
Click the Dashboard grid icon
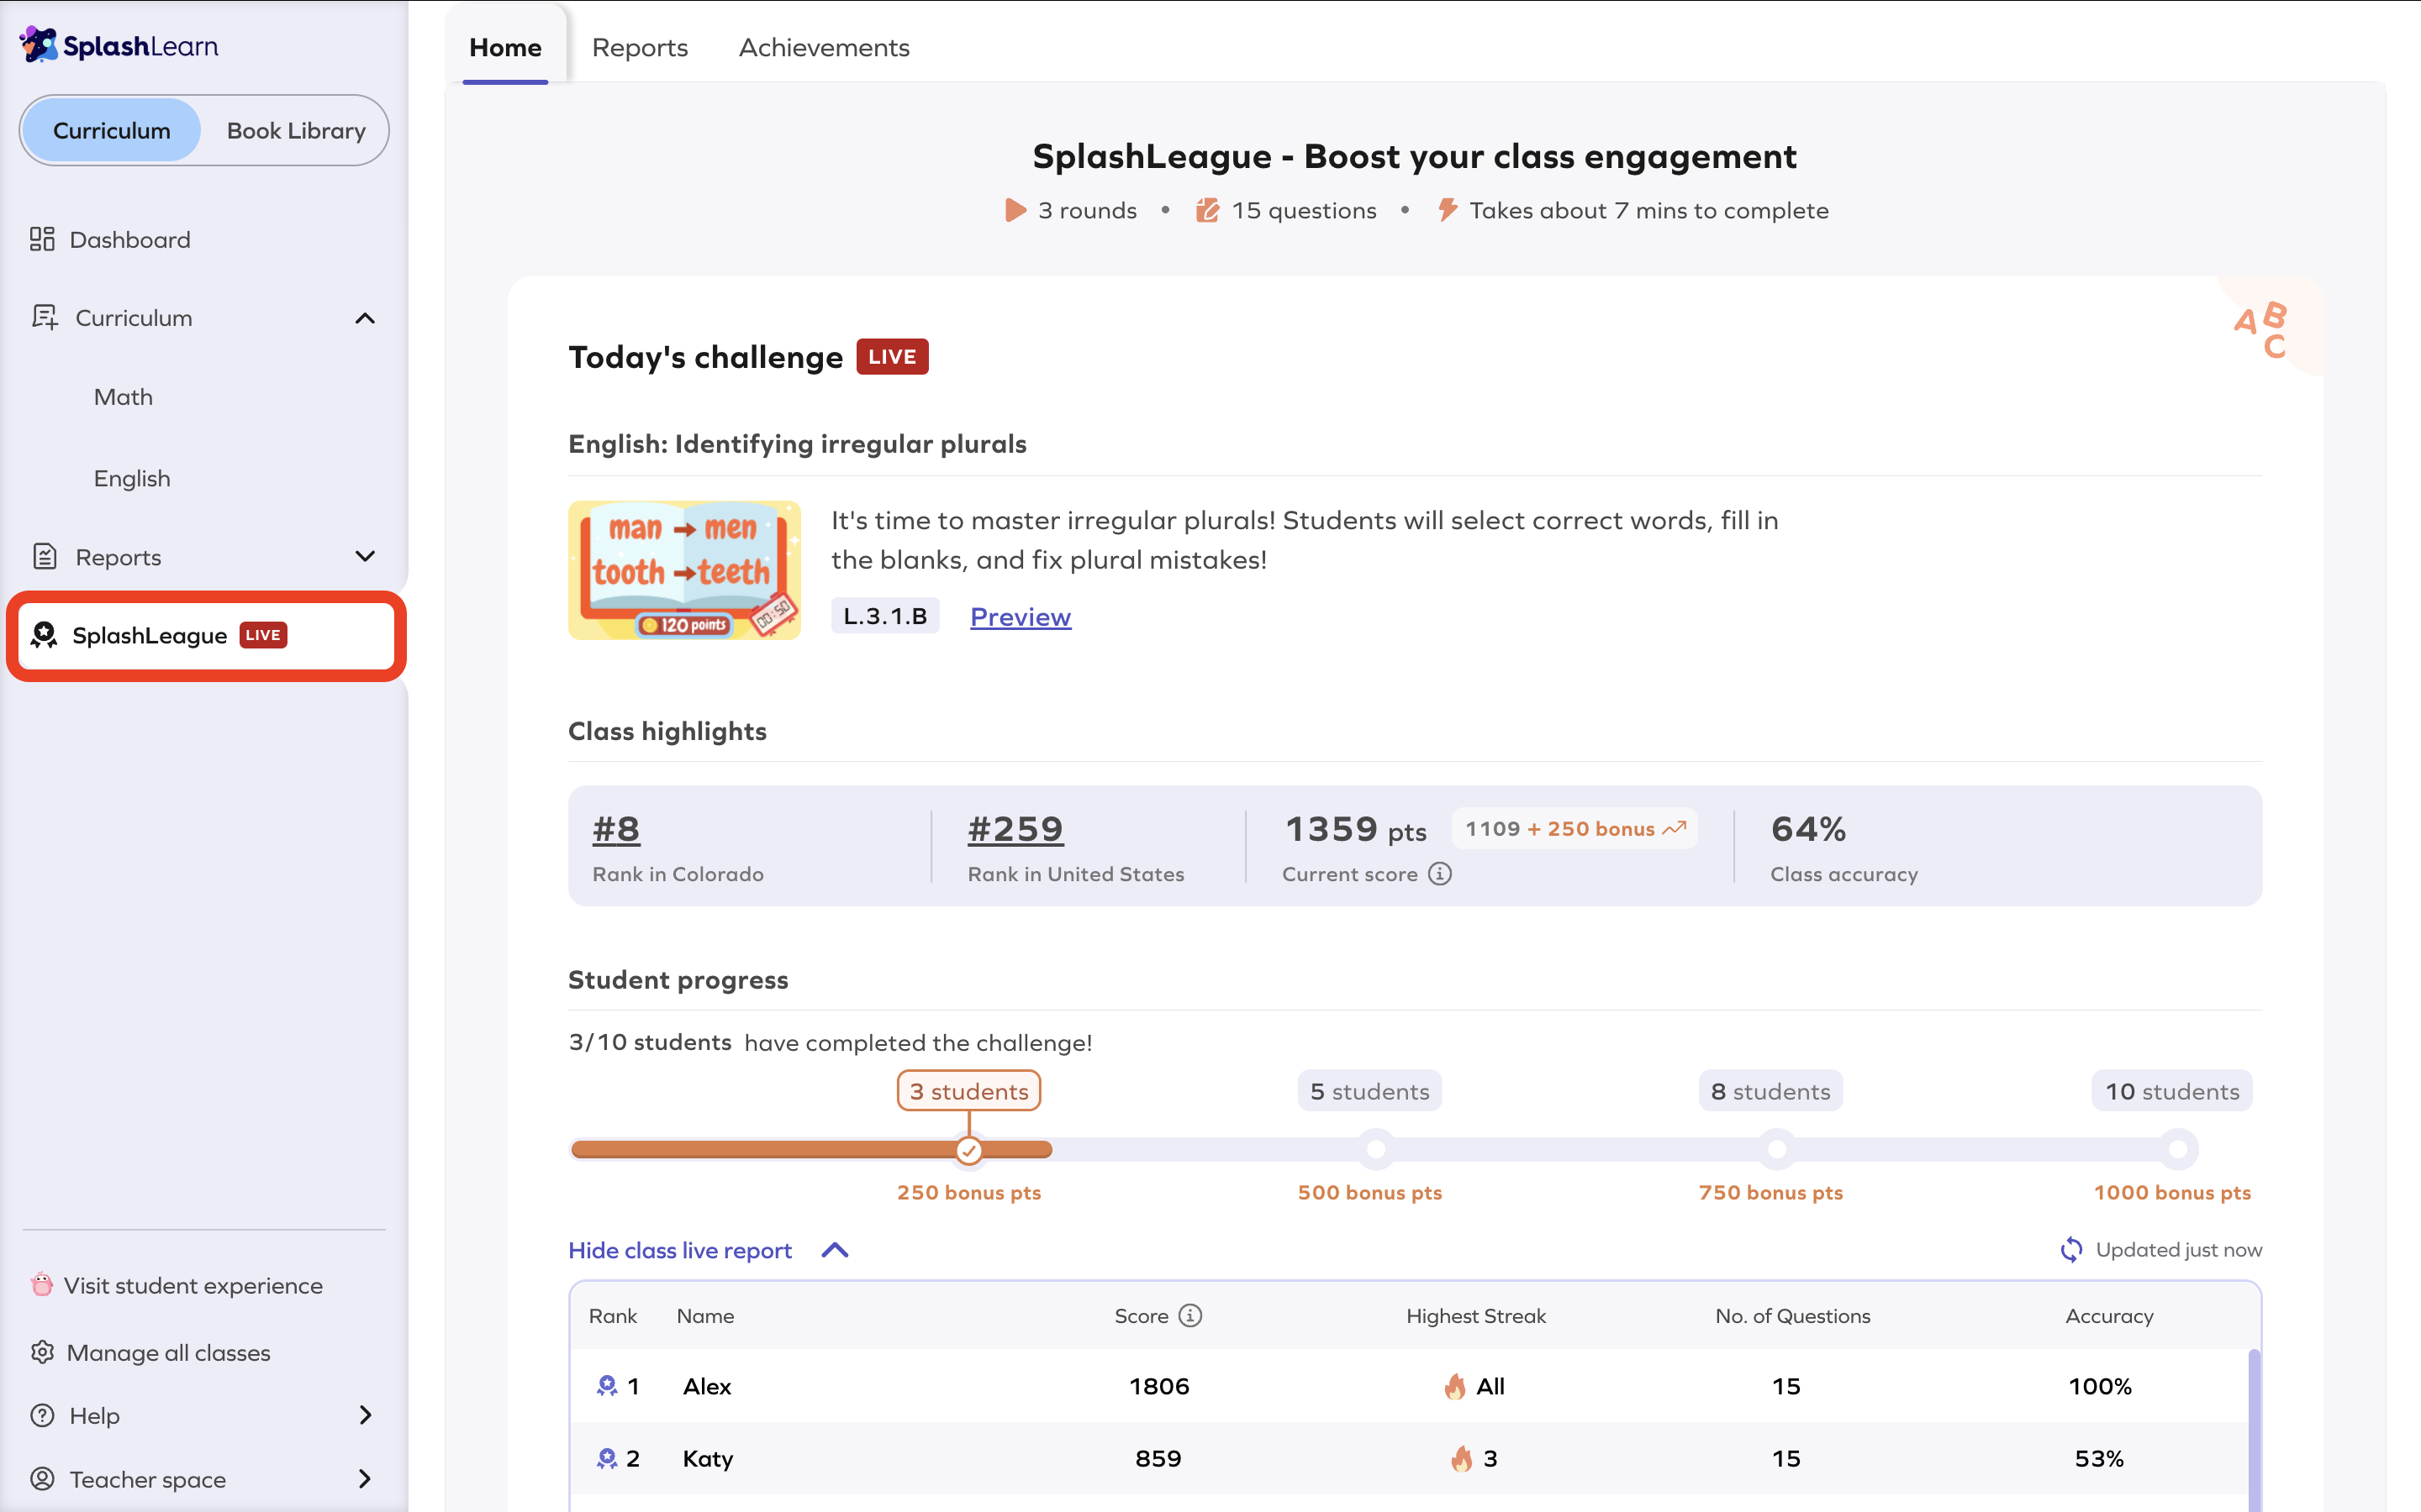[42, 239]
